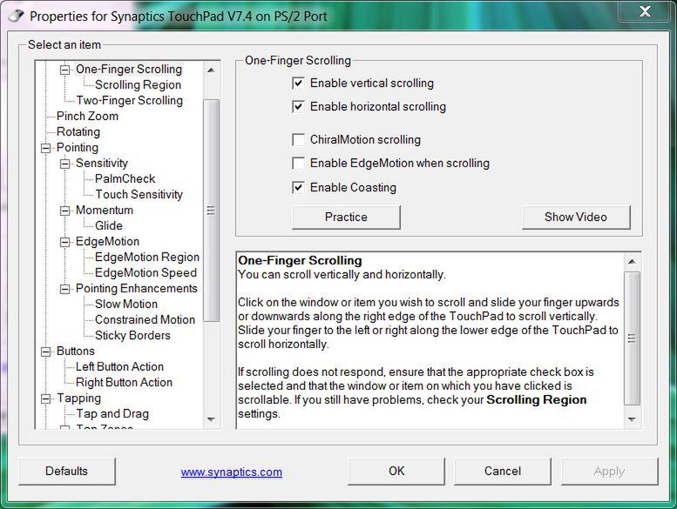This screenshot has width=677, height=509.
Task: Select the Glide item
Action: (x=108, y=225)
